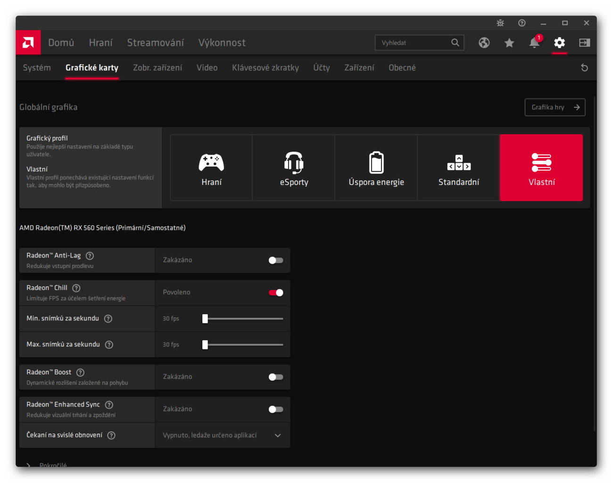Open the help question mark in title bar

[522, 23]
